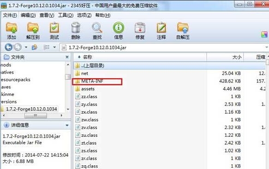Select natives folder in folder tree

pyautogui.click(x=7, y=72)
